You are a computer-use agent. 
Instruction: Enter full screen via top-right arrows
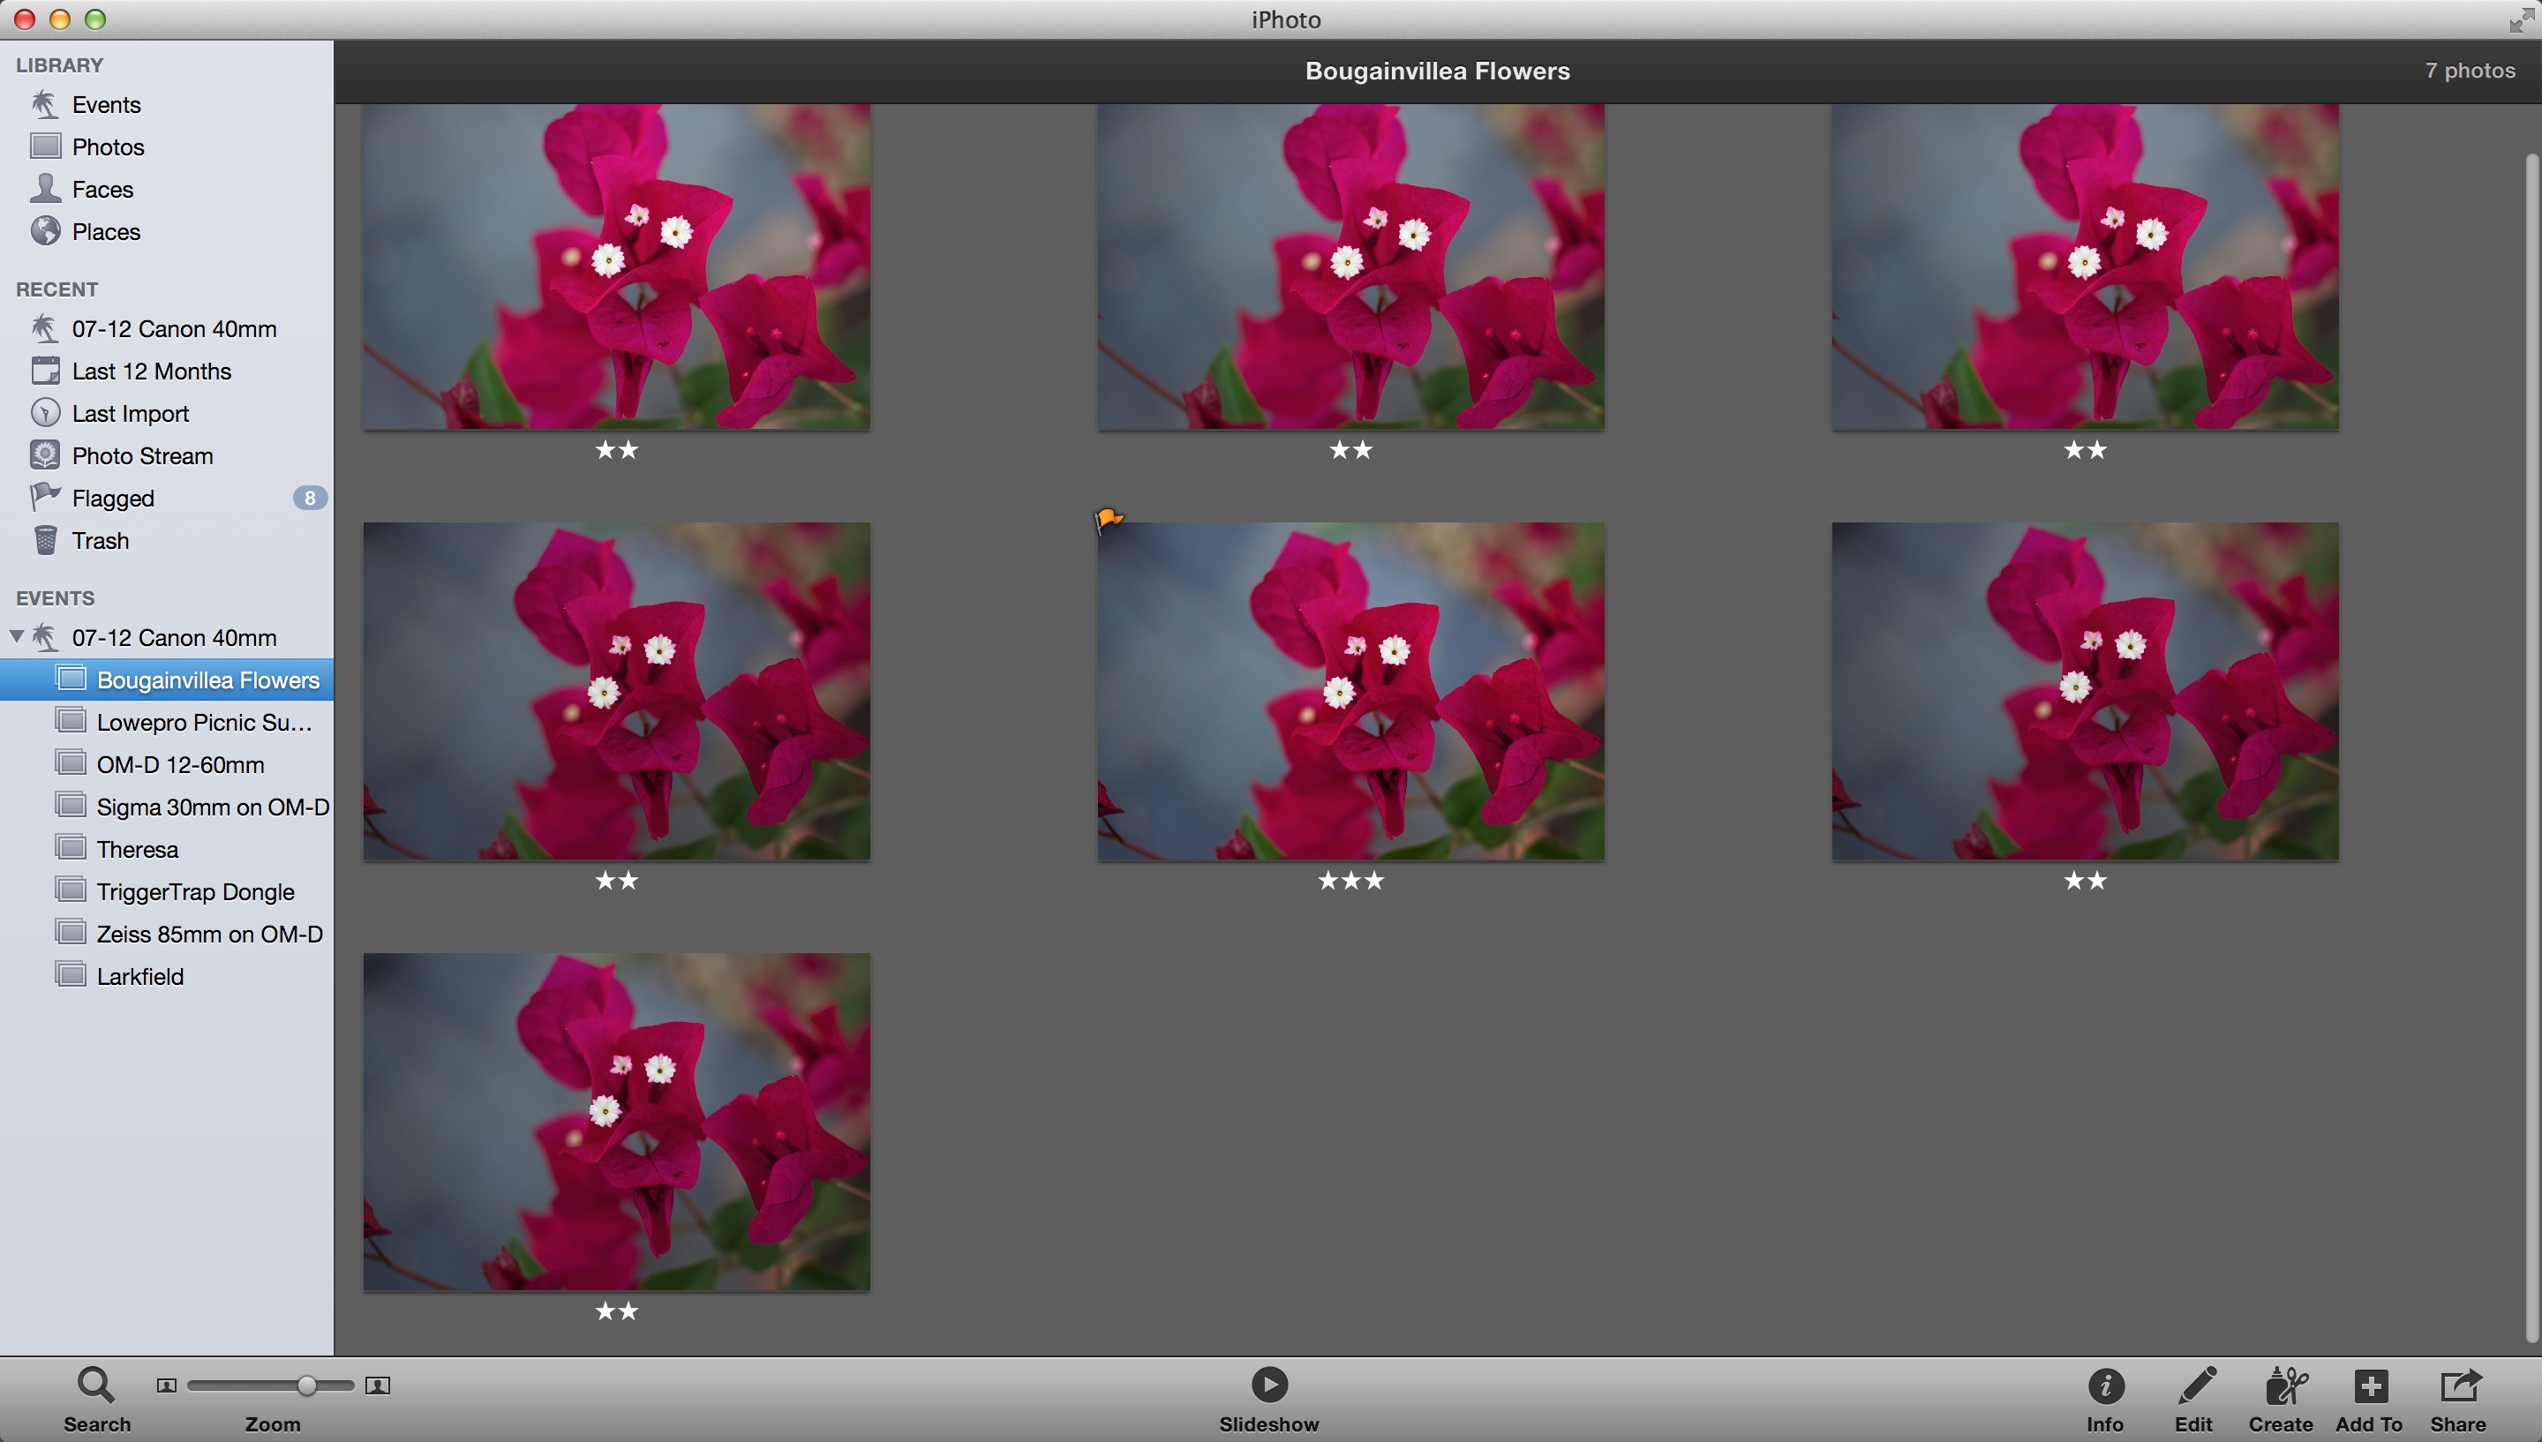coord(2521,19)
